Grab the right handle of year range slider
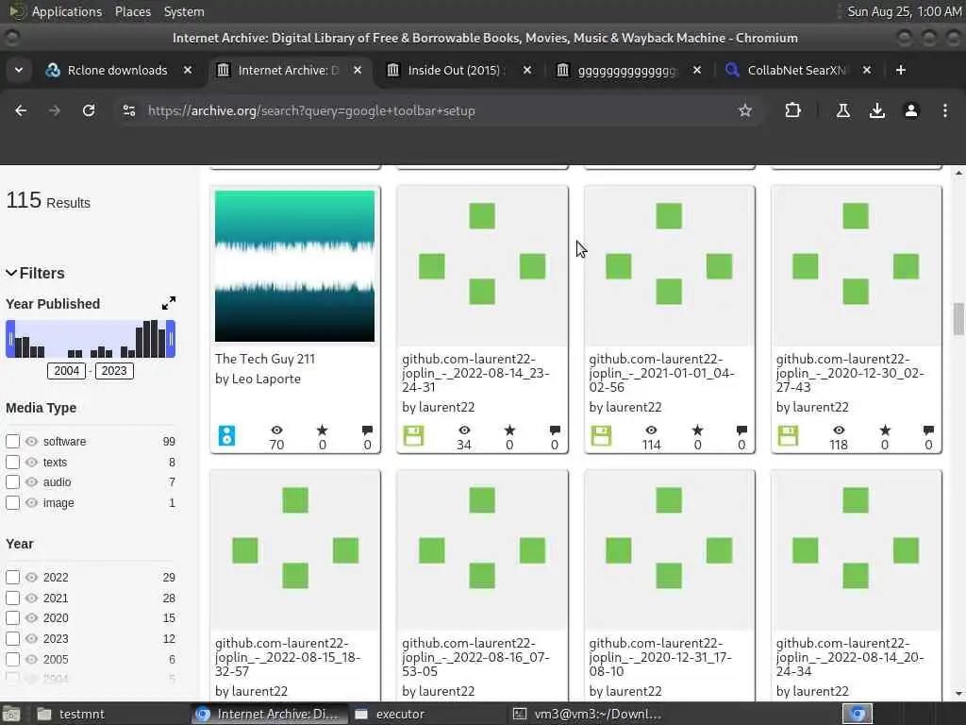Viewport: 966px width, 725px height. (171, 339)
